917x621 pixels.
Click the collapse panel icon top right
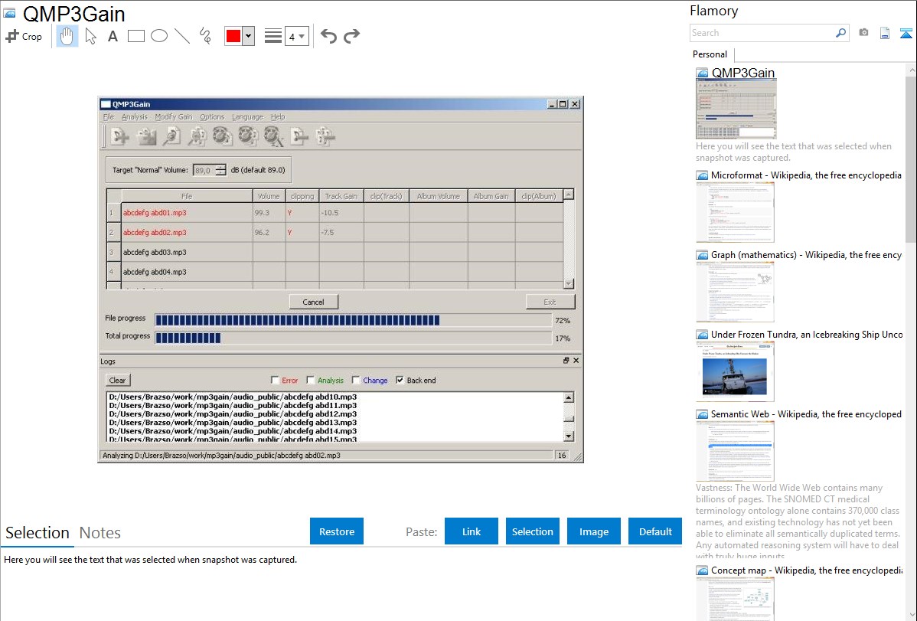pyautogui.click(x=906, y=34)
